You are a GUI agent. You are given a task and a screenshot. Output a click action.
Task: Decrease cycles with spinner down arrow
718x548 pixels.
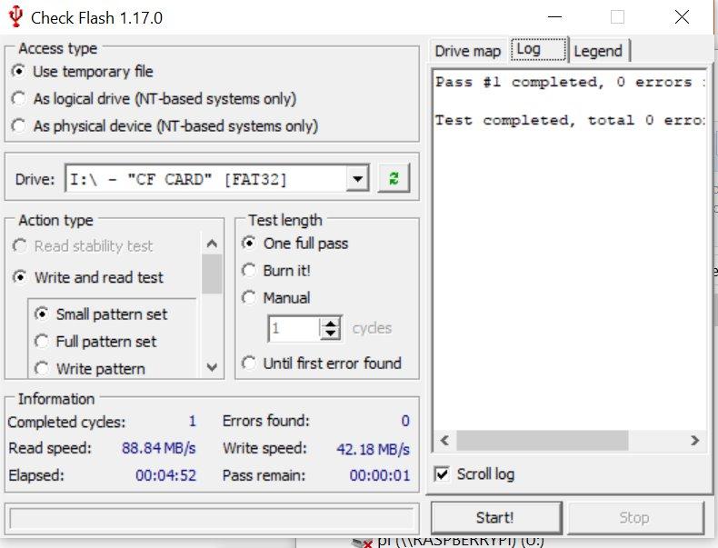[330, 334]
